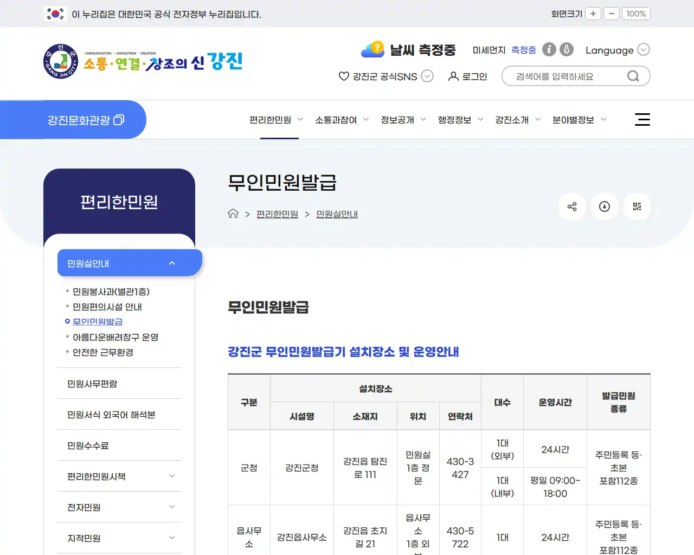
Task: Follow the 민원실안내 breadcrumb link
Action: 337,214
